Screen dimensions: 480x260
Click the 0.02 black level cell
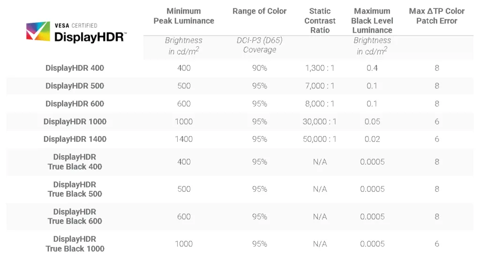click(372, 139)
